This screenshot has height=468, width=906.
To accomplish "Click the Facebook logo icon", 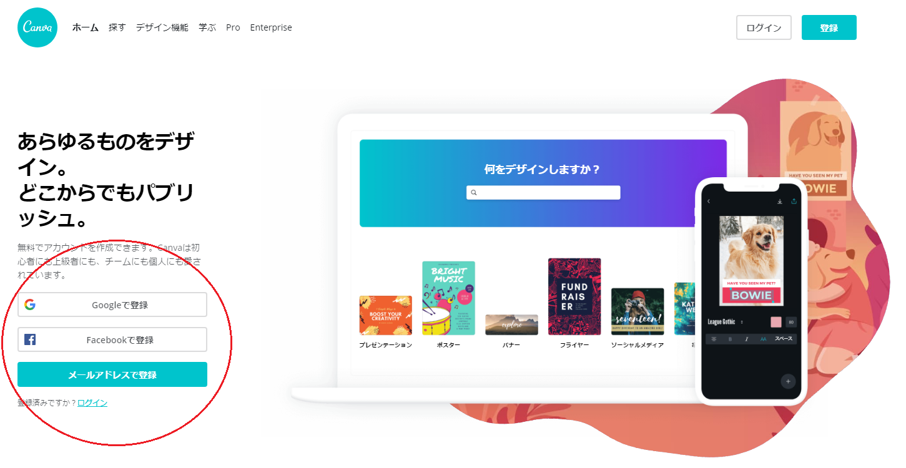I will tap(30, 340).
